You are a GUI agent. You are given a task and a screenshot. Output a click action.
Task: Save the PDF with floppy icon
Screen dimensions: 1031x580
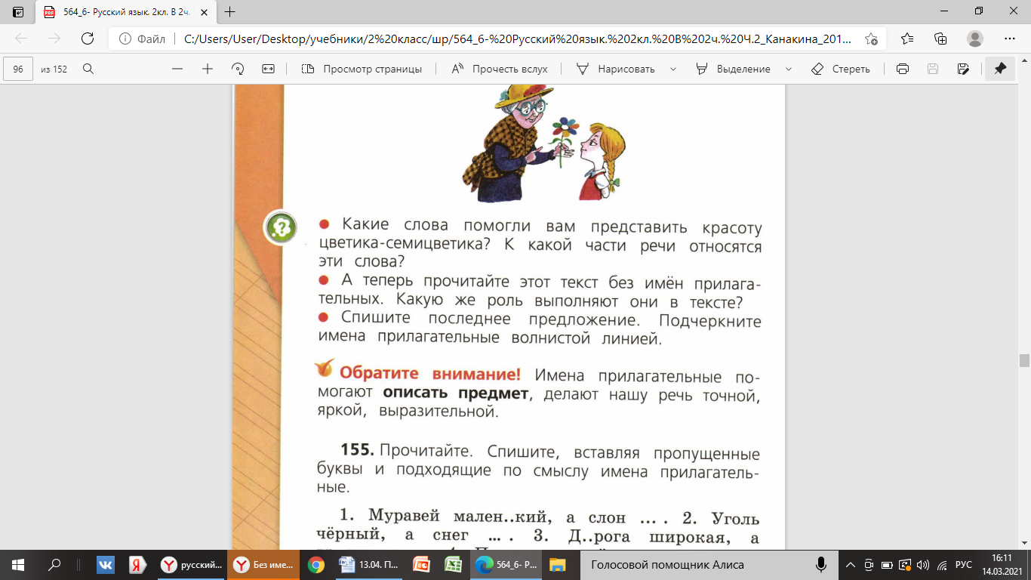pos(932,69)
